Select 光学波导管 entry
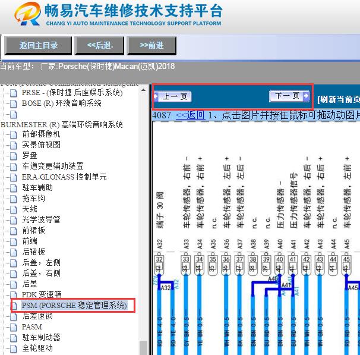The width and height of the screenshot is (360, 355). pyautogui.click(x=42, y=219)
